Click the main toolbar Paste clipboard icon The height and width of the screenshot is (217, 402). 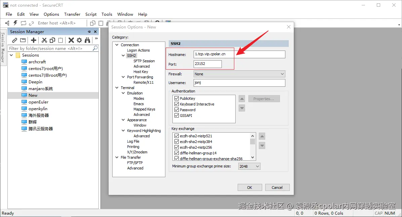(101, 23)
